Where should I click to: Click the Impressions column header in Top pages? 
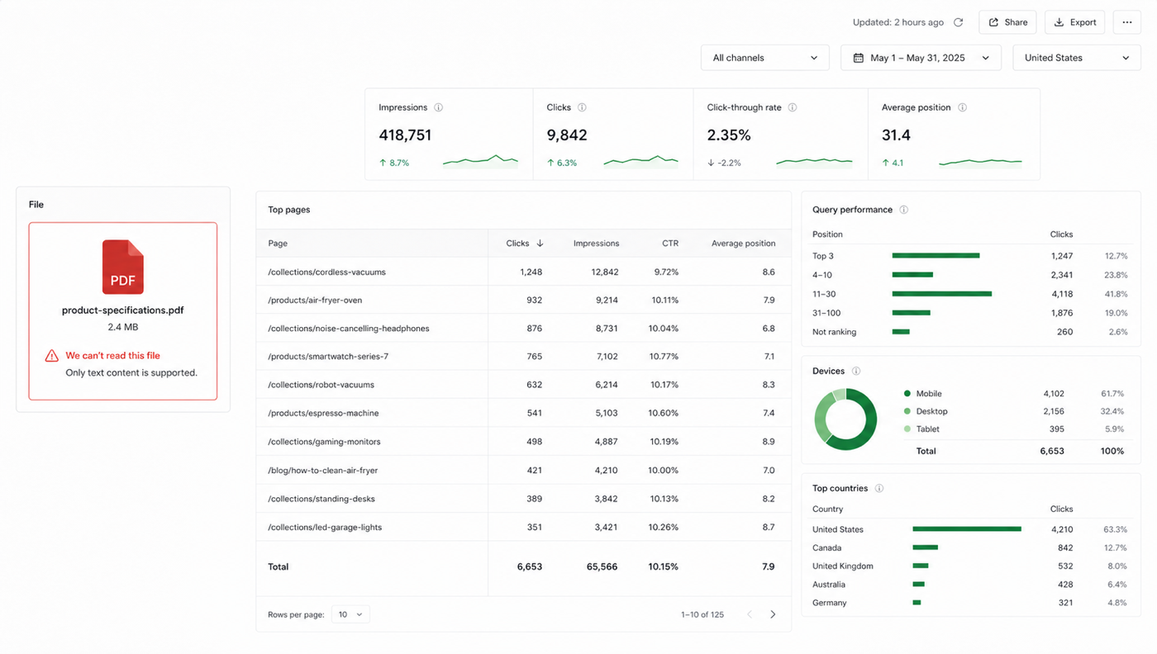(596, 244)
